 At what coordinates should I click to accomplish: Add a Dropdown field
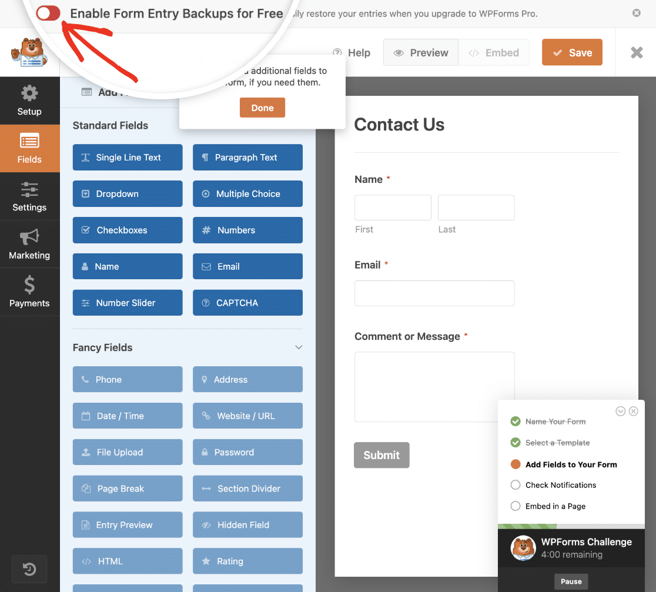coord(128,193)
